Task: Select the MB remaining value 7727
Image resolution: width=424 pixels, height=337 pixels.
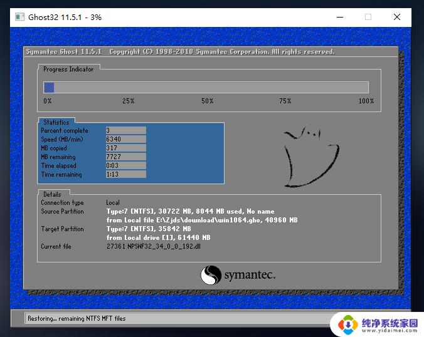Action: pyautogui.click(x=126, y=157)
